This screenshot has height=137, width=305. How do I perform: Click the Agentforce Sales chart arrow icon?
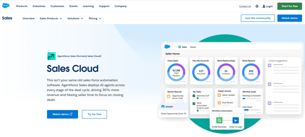(x=51, y=56)
